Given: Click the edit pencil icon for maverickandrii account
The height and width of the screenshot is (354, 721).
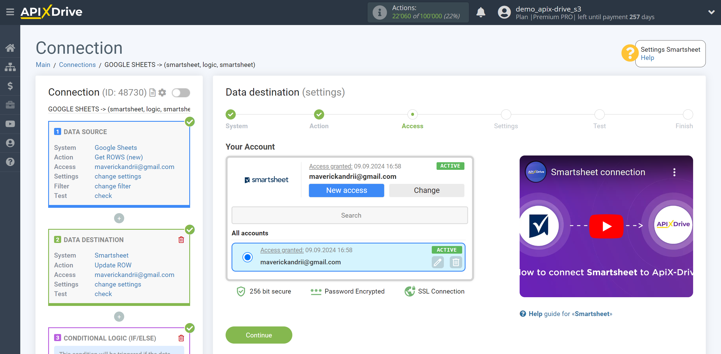Looking at the screenshot, I should (438, 262).
